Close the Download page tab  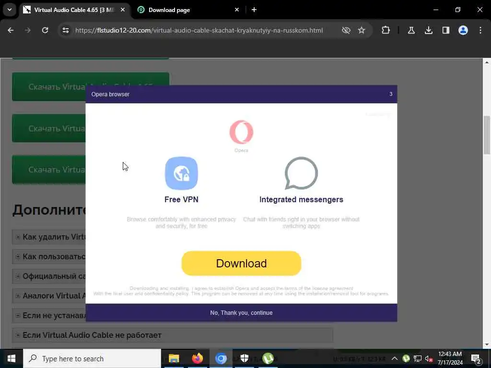(237, 10)
